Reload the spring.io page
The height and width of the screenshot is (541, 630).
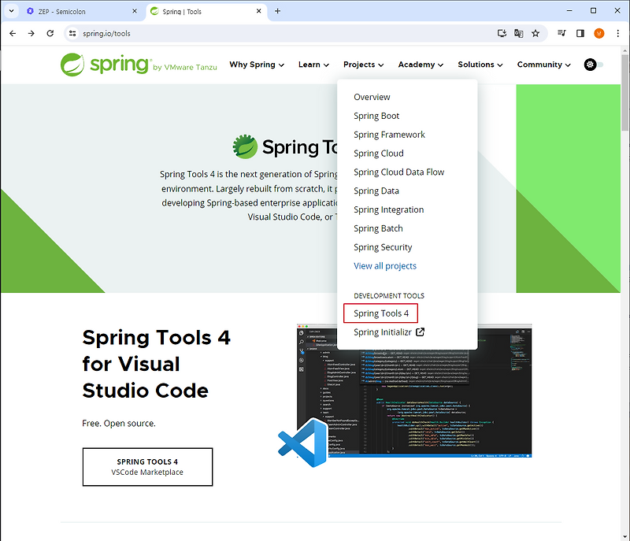click(x=50, y=33)
